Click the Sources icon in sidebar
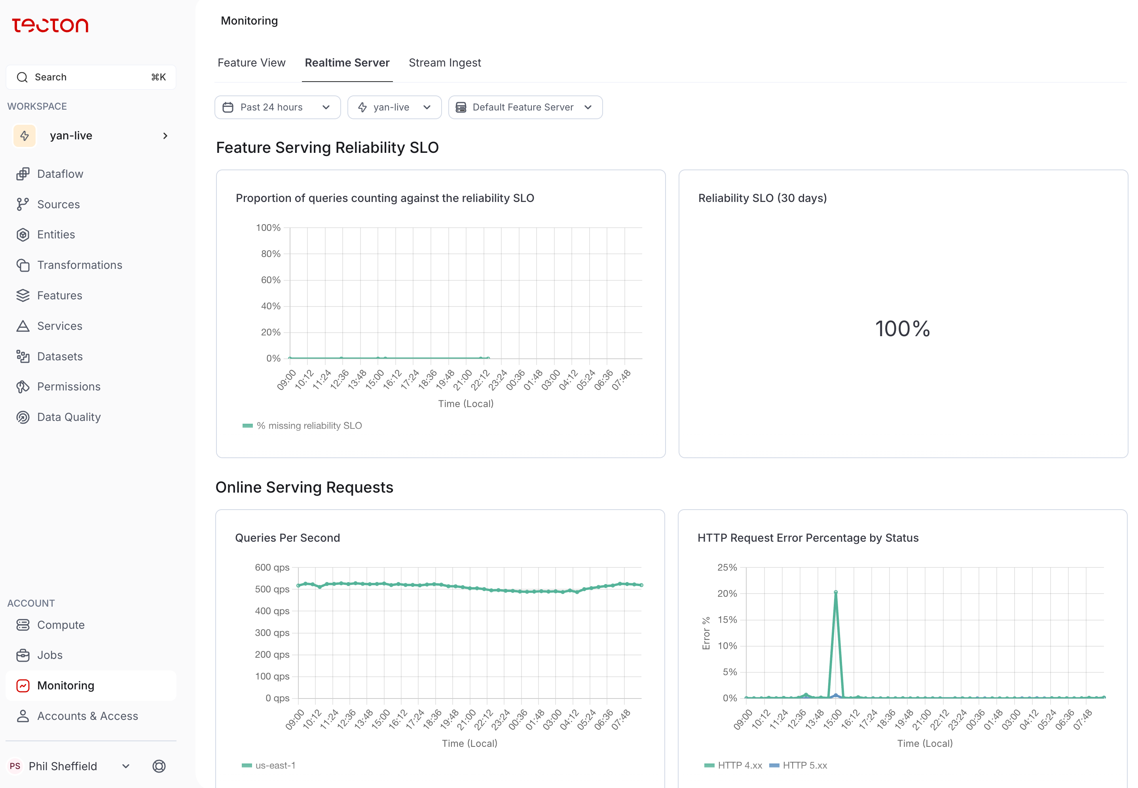Screen dimensions: 1138x788 (x=23, y=204)
